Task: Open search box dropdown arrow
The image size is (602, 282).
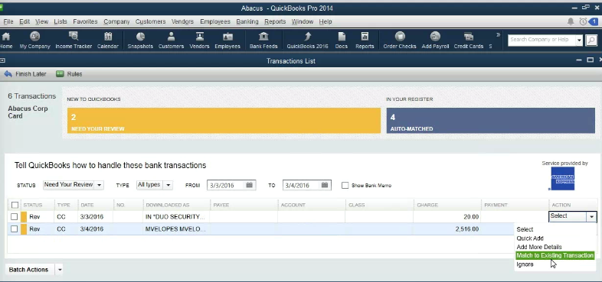Action: [x=579, y=40]
